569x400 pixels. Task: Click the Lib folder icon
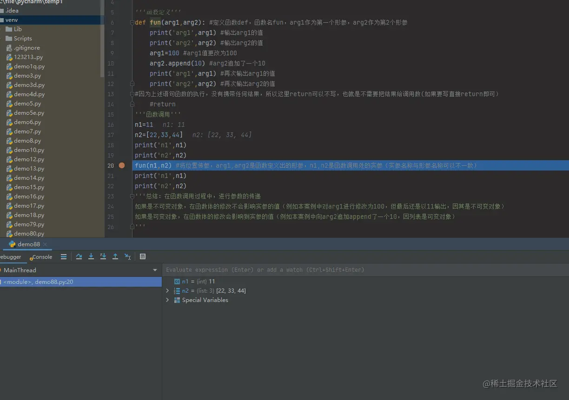coord(9,29)
